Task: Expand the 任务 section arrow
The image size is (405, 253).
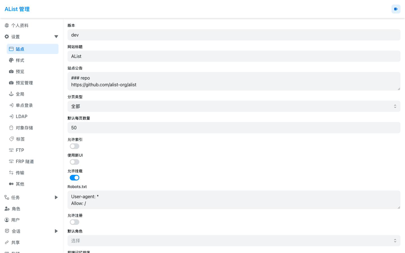Action: coord(56,197)
